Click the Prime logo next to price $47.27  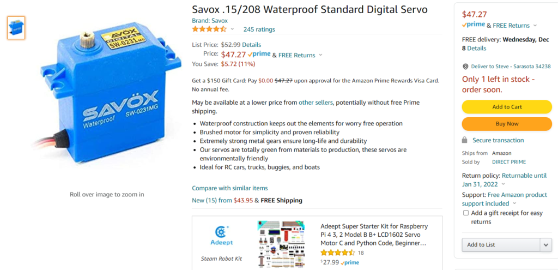(x=259, y=55)
